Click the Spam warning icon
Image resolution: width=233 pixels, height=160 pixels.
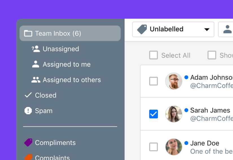tap(28, 111)
